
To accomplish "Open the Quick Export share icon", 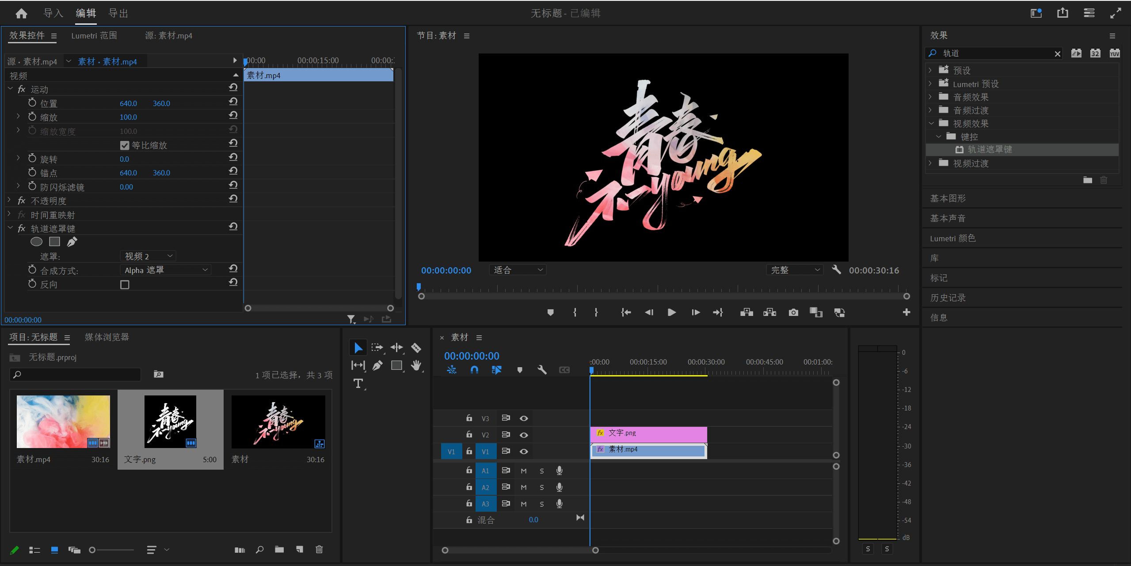I will (1062, 13).
